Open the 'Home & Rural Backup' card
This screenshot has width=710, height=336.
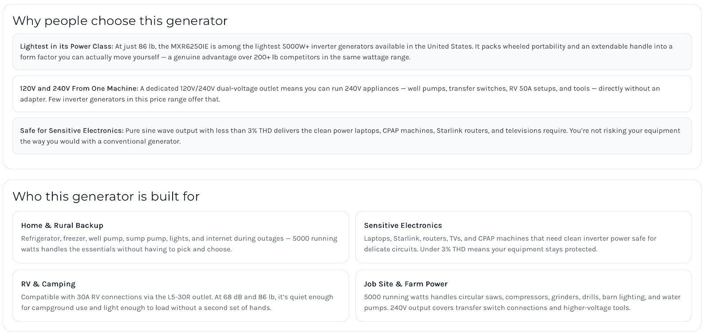181,237
